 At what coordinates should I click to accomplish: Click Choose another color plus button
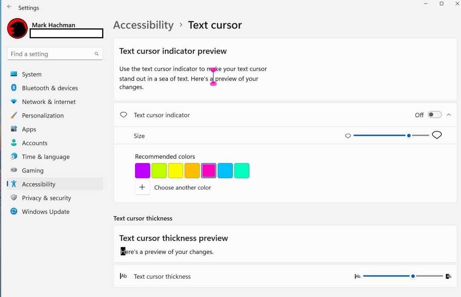pyautogui.click(x=142, y=187)
